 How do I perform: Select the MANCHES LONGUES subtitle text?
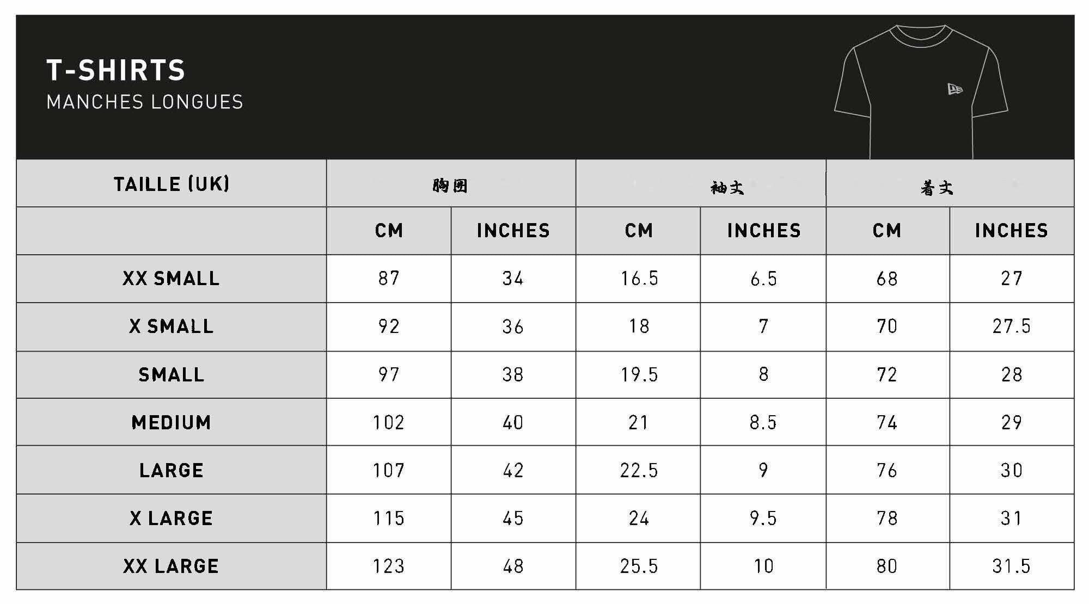(x=145, y=102)
